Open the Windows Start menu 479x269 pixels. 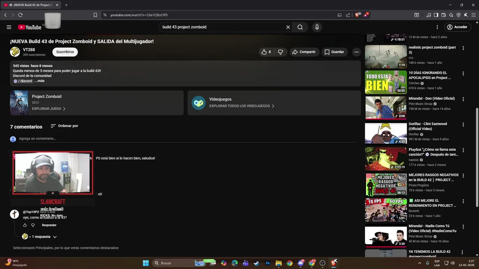pyautogui.click(x=146, y=263)
